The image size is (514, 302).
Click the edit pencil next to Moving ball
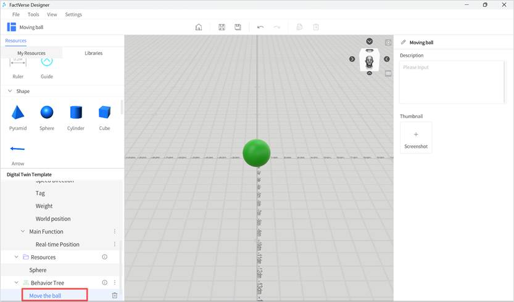tap(404, 43)
